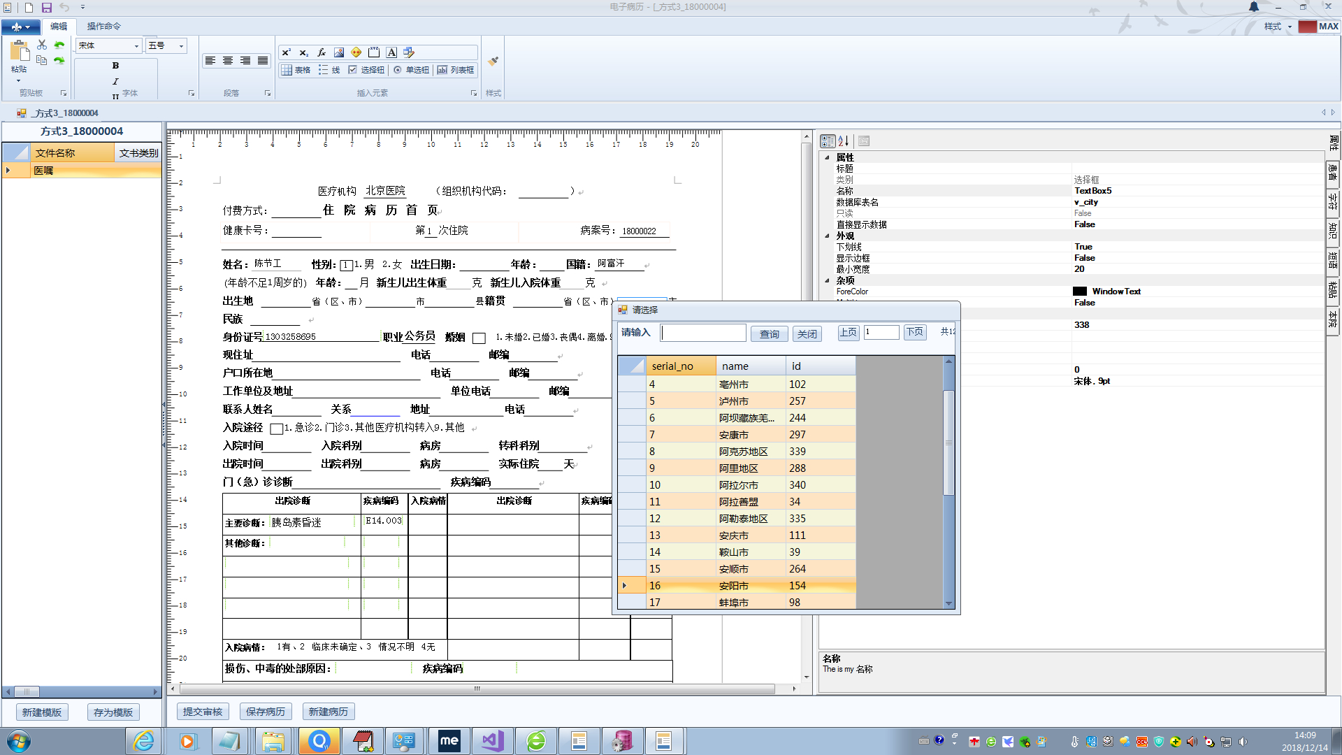Apply bold formatting with the B icon
This screenshot has height=755, width=1342.
[x=115, y=66]
